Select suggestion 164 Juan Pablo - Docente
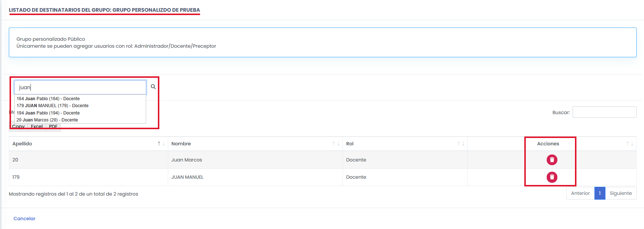The width and height of the screenshot is (644, 229). click(48, 99)
